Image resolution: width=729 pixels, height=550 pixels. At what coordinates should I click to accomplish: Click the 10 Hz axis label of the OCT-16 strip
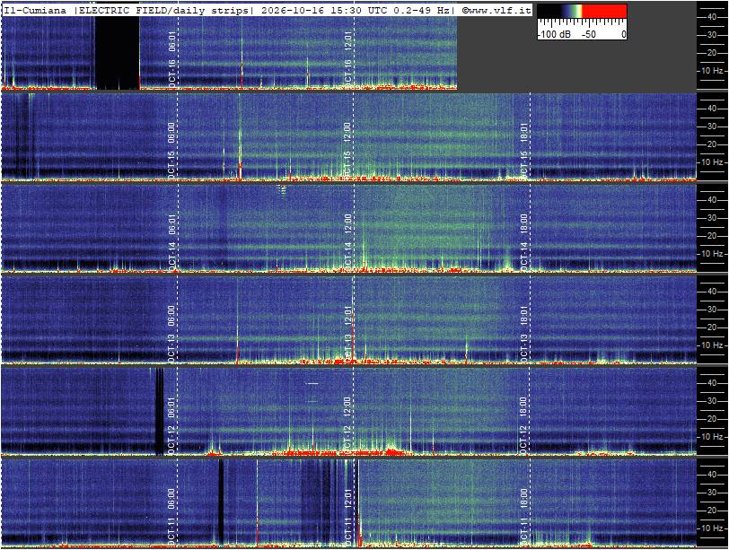[x=713, y=71]
